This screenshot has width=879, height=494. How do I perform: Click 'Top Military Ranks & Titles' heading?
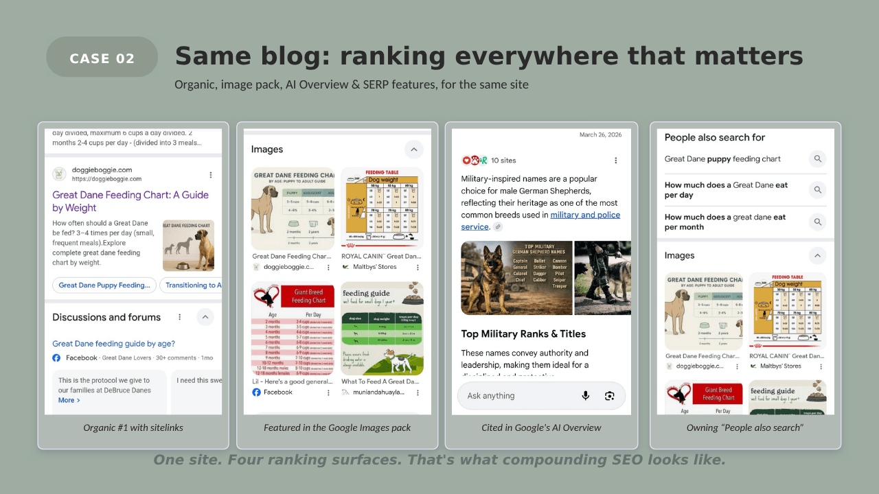[523, 334]
